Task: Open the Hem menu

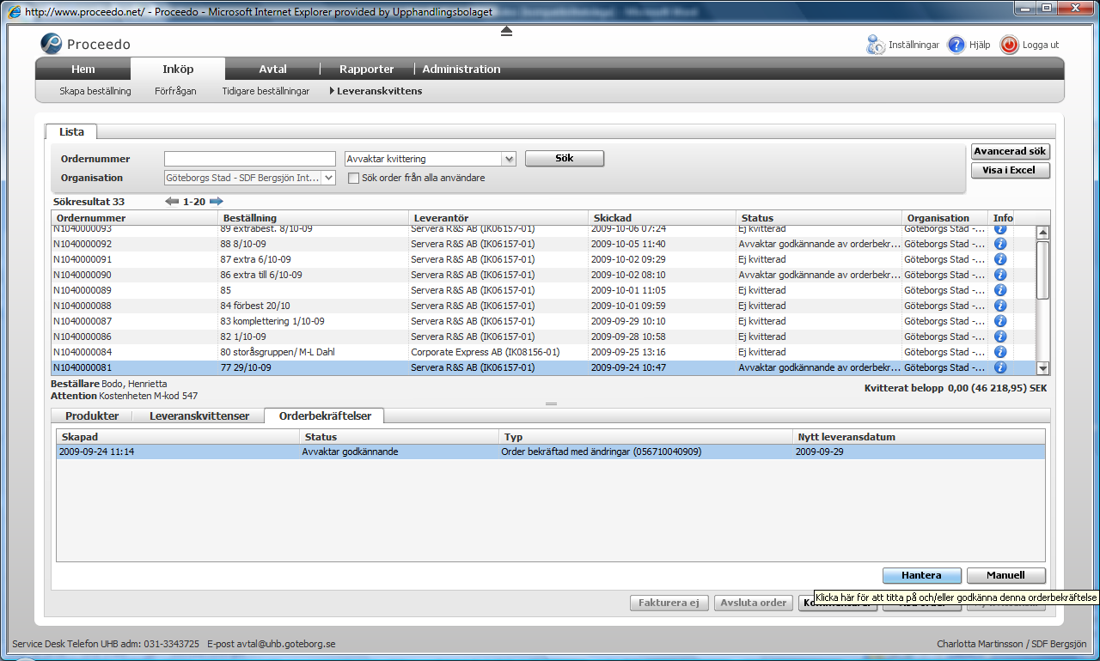Action: pyautogui.click(x=83, y=70)
